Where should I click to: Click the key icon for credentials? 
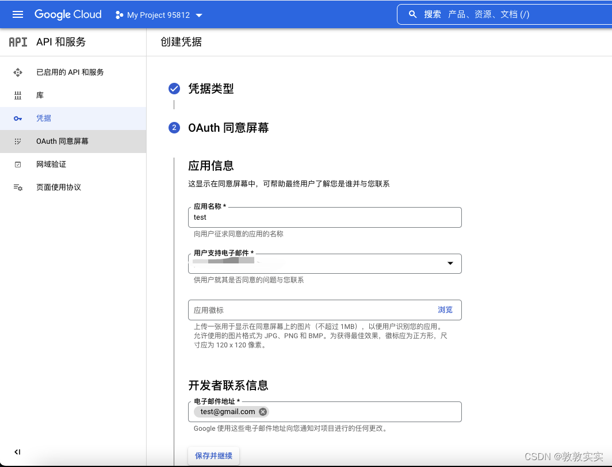coord(18,118)
